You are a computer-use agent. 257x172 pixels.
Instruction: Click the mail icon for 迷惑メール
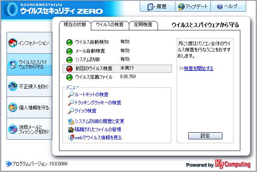click(x=13, y=129)
